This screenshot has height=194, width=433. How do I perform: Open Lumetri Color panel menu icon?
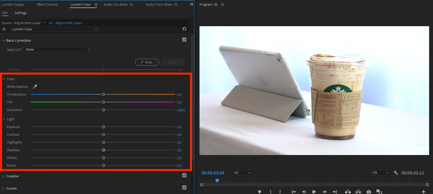tap(96, 4)
